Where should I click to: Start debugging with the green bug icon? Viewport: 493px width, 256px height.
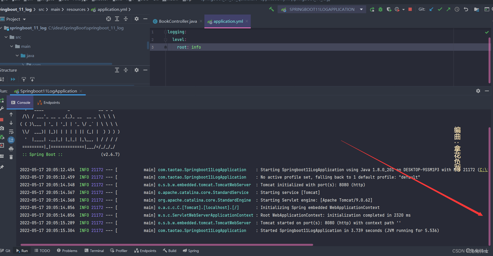coord(380,10)
